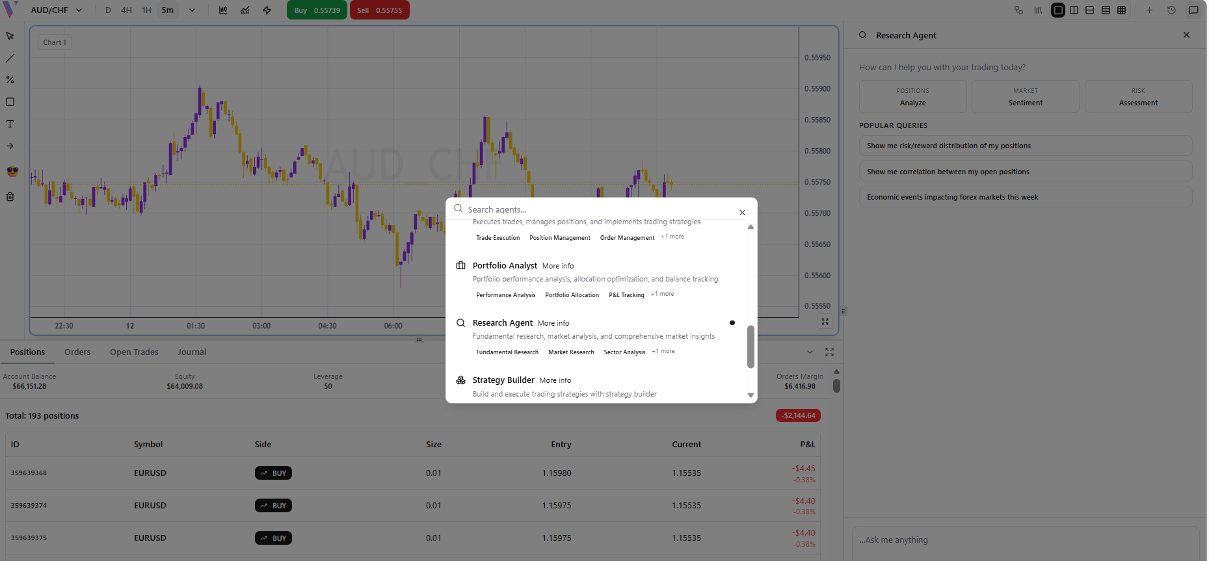This screenshot has height=561, width=1209.
Task: Expand the timeframe dropdown arrow
Action: (192, 10)
